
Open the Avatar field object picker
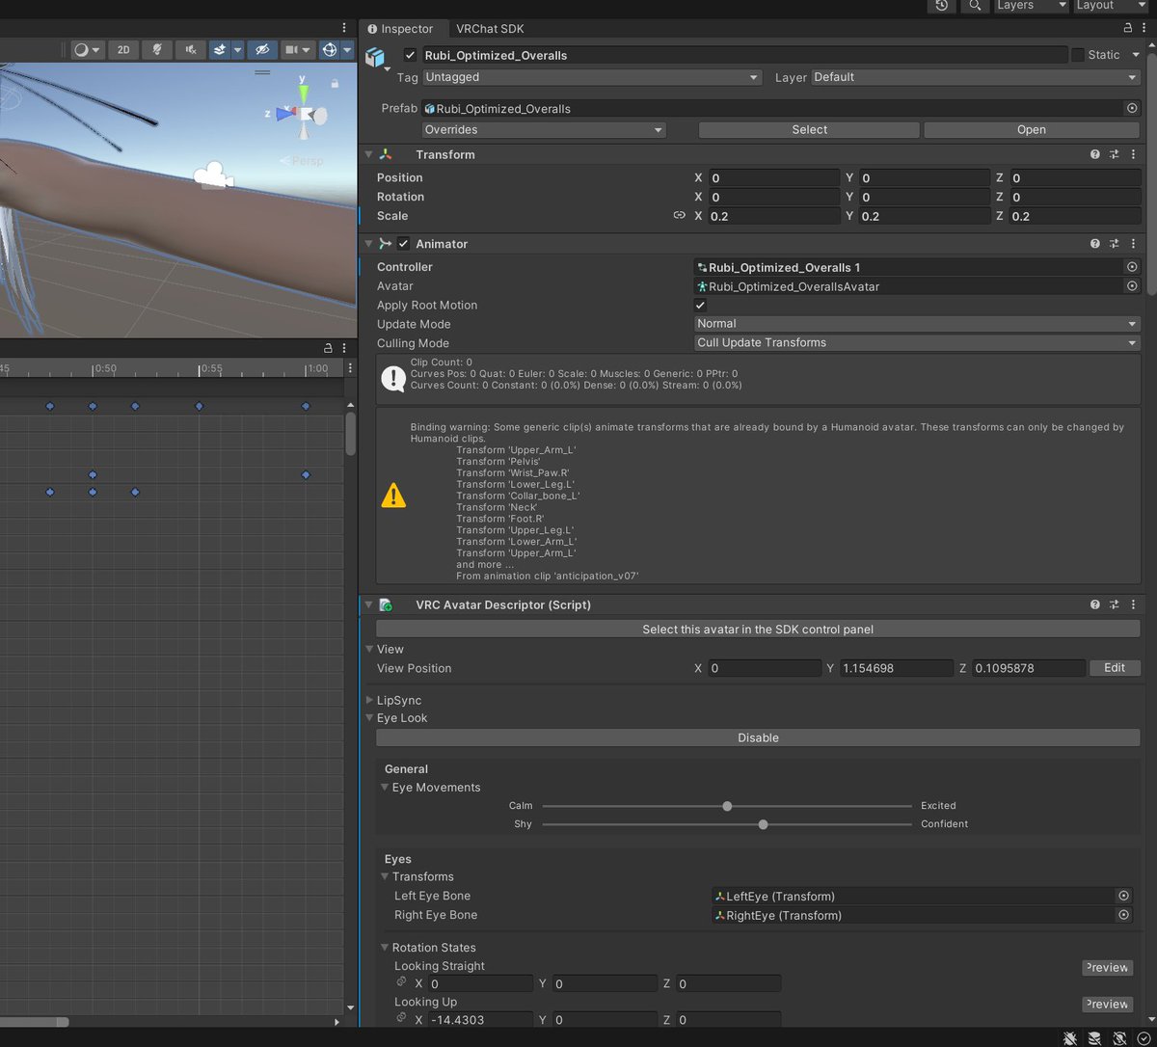click(x=1132, y=286)
